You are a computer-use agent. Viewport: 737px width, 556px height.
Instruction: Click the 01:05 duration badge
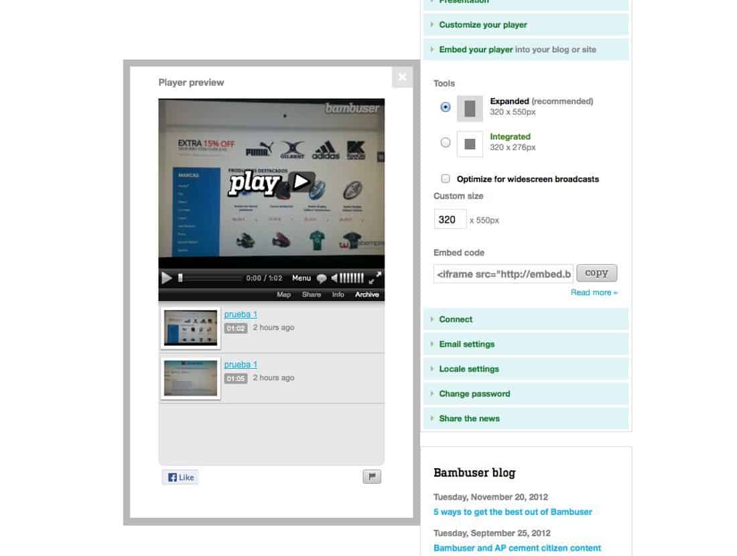235,379
